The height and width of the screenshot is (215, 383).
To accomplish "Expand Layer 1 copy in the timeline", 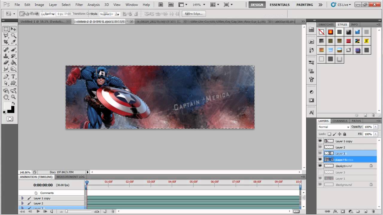I will [22, 198].
